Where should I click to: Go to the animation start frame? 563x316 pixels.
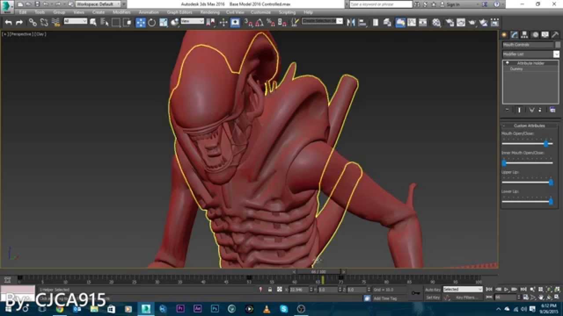pyautogui.click(x=489, y=289)
